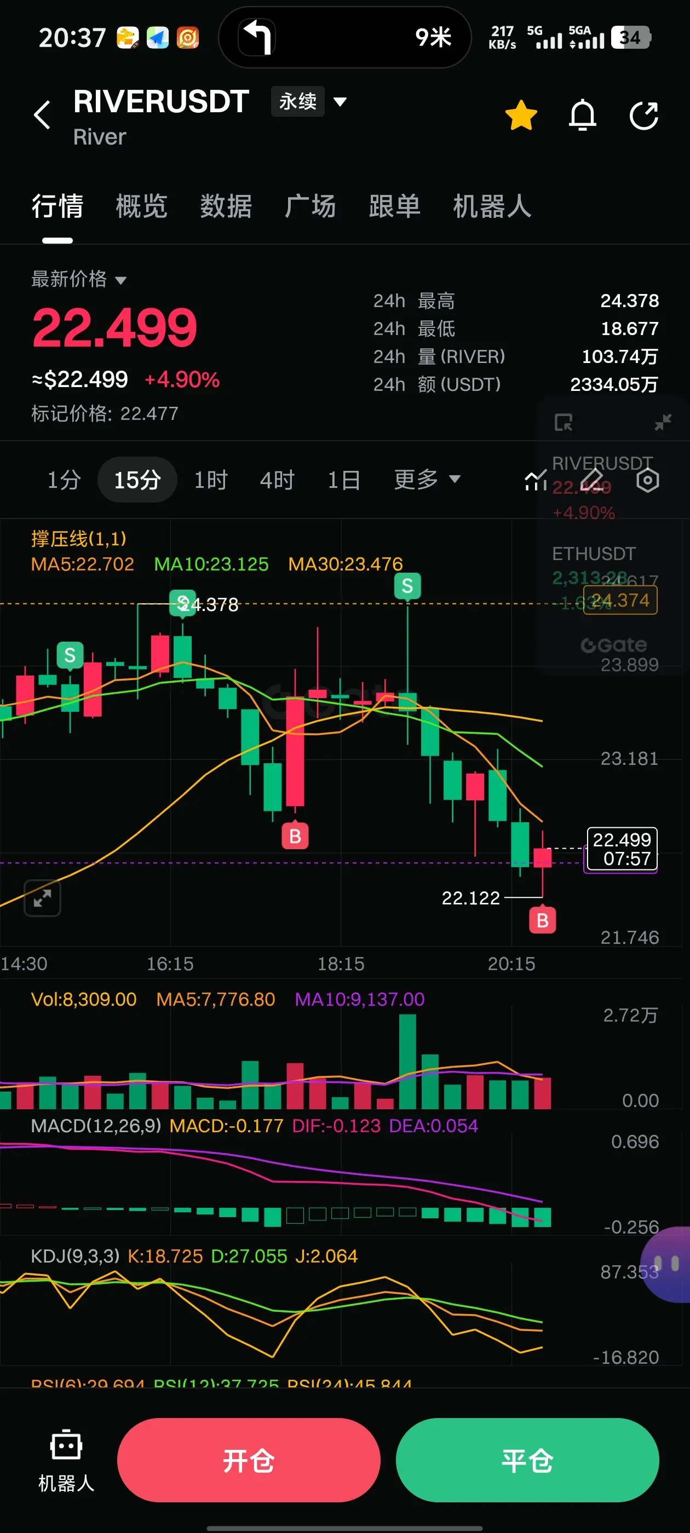Switch to the 跟单 tab
The height and width of the screenshot is (1533, 690).
click(x=395, y=206)
